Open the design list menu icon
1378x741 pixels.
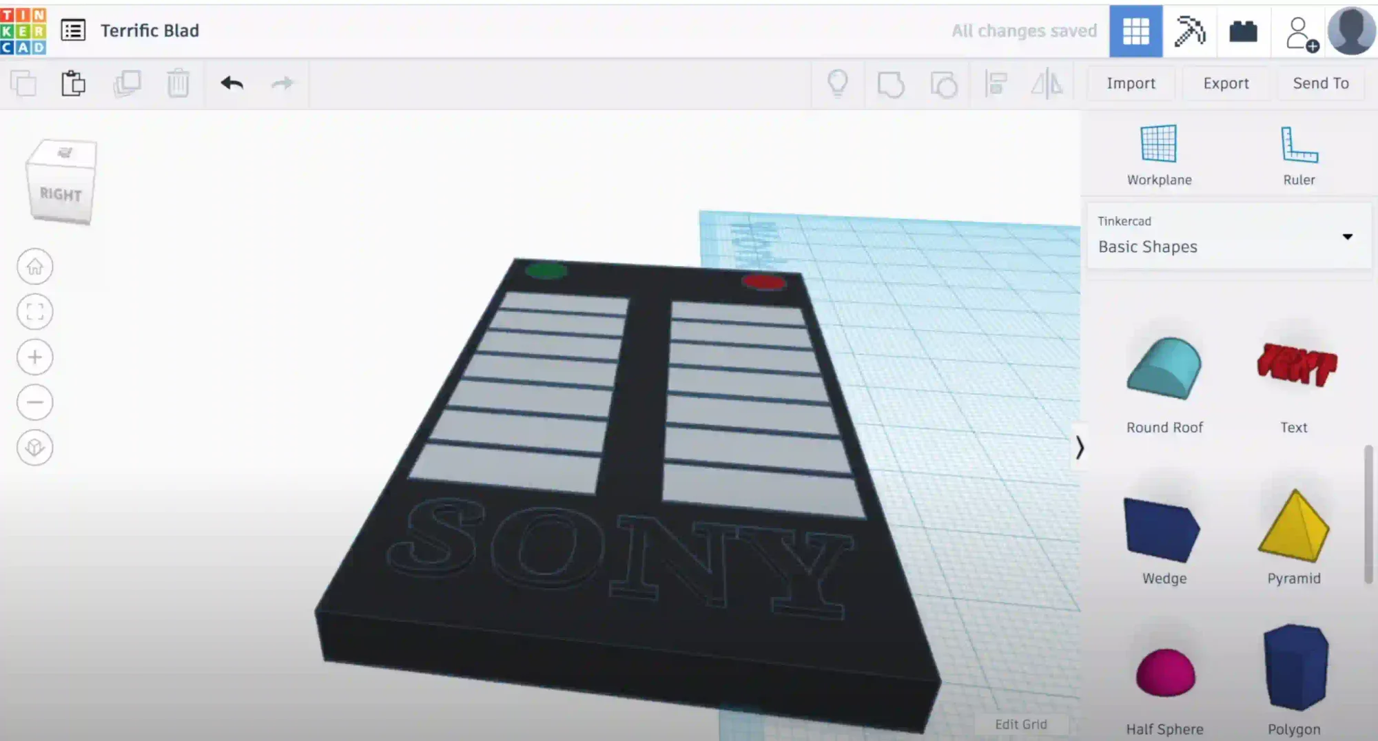(x=74, y=31)
